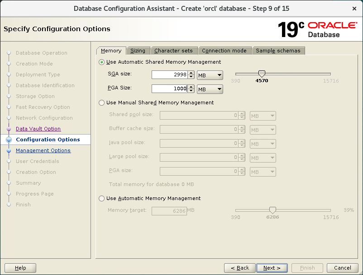The height and width of the screenshot is (275, 363).
Task: Open the Character sets tab
Action: pos(173,51)
